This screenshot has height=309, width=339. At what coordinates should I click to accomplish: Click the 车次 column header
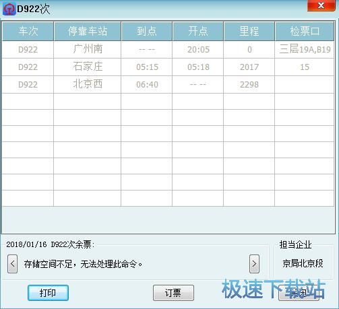28,31
